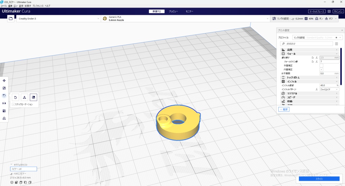Select the Mirror tool in left toolbar
The width and height of the screenshot is (345, 186).
click(x=4, y=103)
